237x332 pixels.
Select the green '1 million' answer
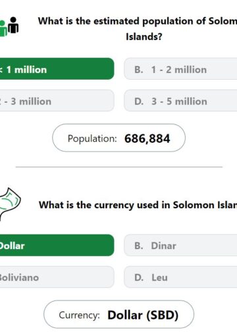(x=57, y=69)
